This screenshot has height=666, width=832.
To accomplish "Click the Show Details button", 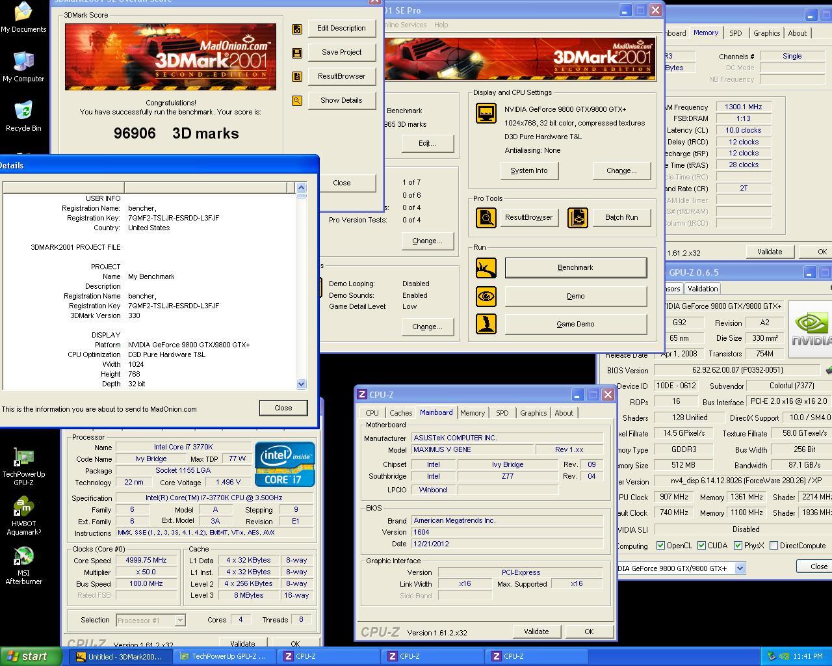I will point(341,100).
